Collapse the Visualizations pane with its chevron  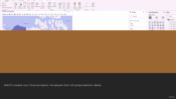tap(164, 12)
